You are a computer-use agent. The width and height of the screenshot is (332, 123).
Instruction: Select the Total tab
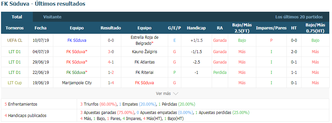point(17,17)
